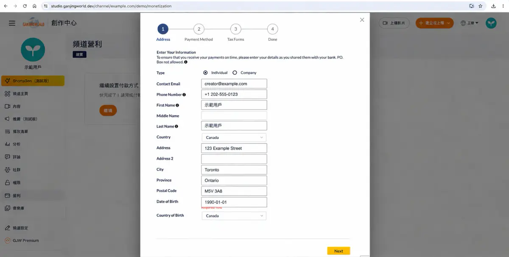Open the hamburger menu icon
This screenshot has width=509, height=257.
click(x=12, y=23)
